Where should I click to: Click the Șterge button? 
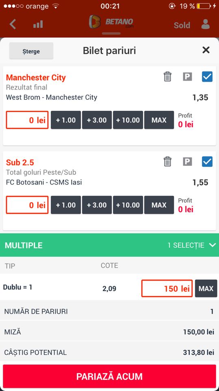click(31, 51)
